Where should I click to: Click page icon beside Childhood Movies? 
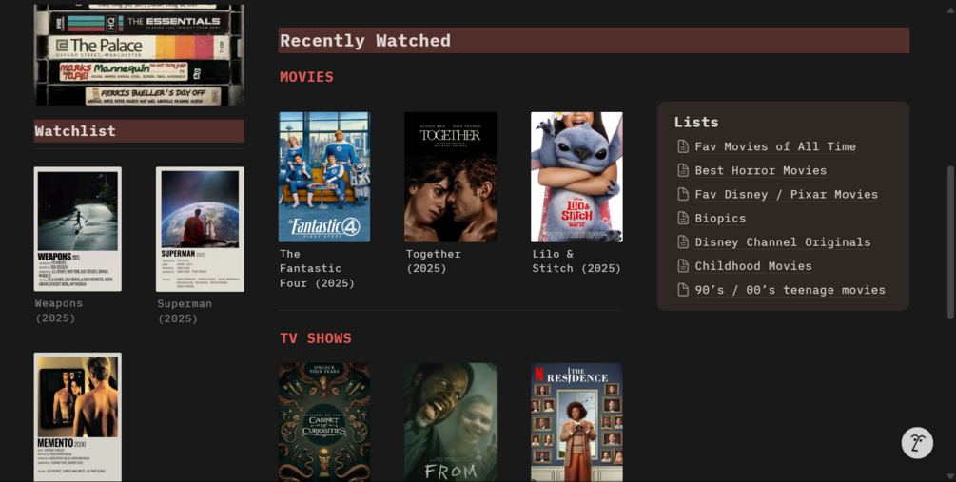pos(683,265)
